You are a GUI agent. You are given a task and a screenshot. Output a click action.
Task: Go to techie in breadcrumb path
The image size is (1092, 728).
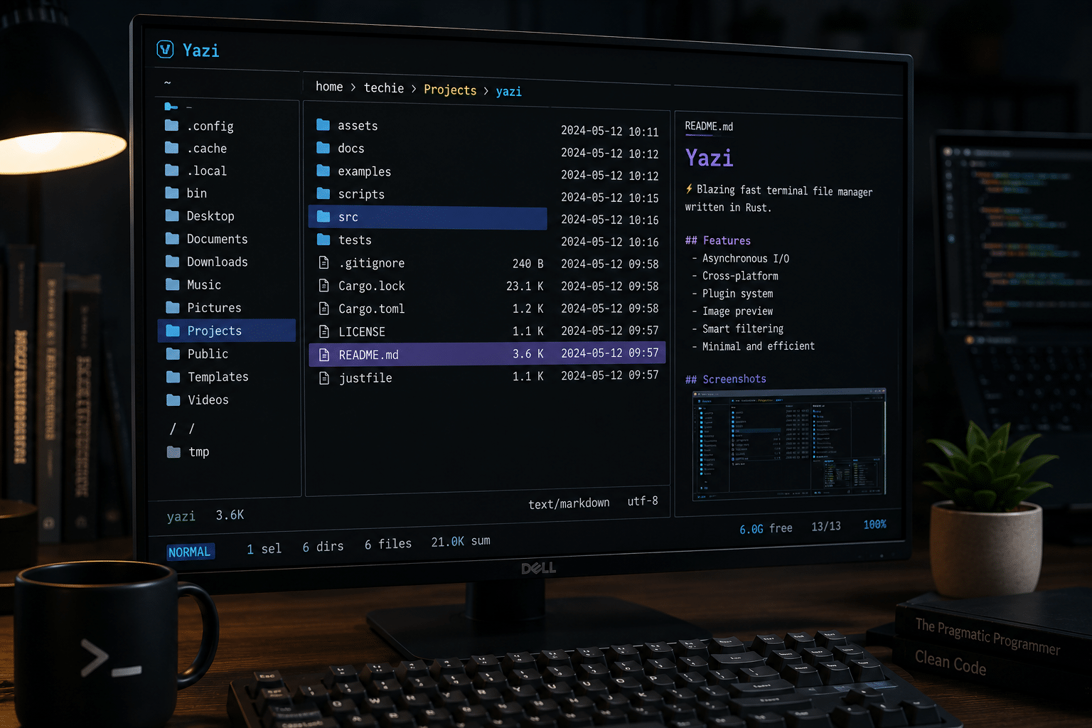point(384,88)
